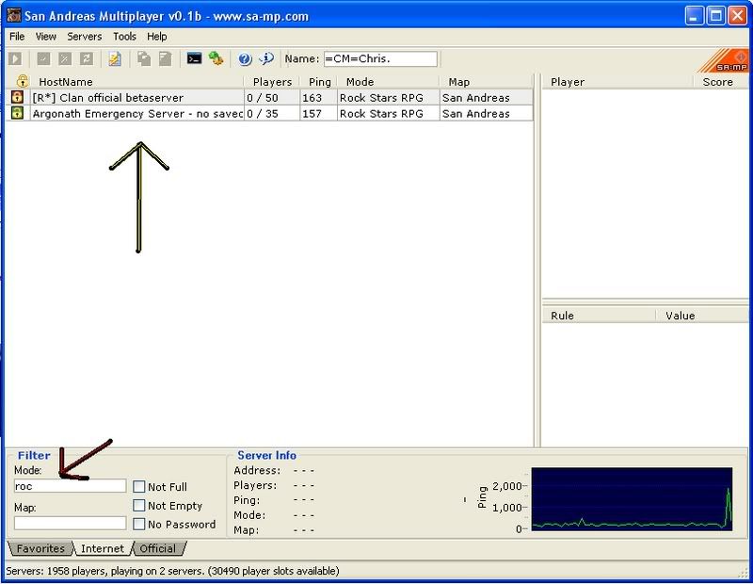Click the Rule column header

pyautogui.click(x=599, y=316)
